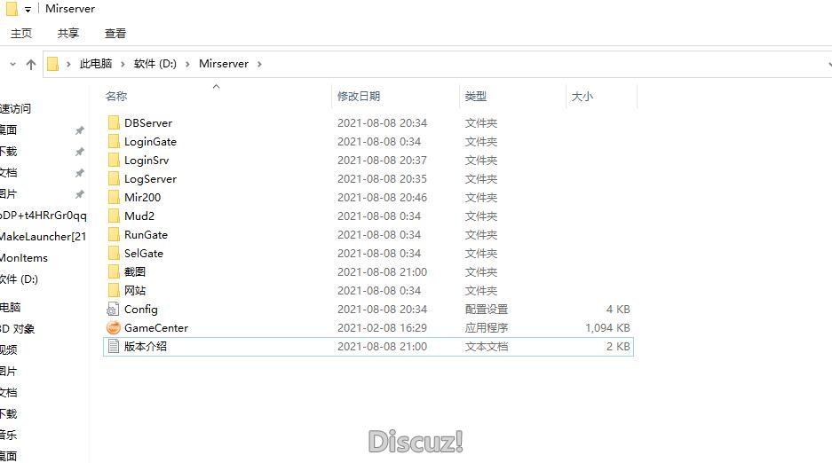Screen dimensions: 832x463
Task: Click the address bar folder icon
Action: pyautogui.click(x=52, y=64)
